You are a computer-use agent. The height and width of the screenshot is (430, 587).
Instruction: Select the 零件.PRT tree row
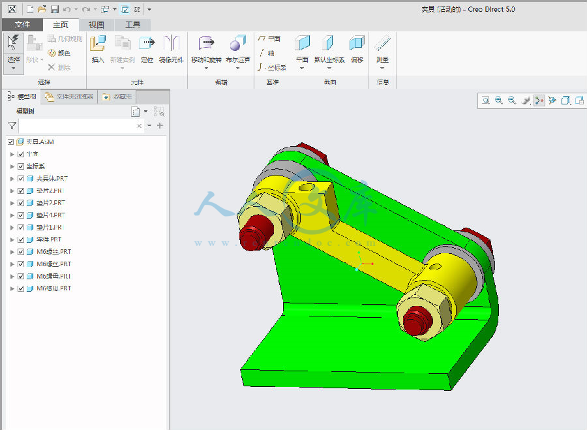pyautogui.click(x=87, y=239)
